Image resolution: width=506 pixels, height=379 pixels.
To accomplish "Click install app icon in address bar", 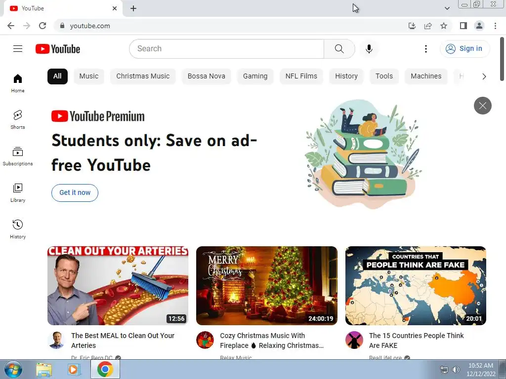I will pos(412,26).
